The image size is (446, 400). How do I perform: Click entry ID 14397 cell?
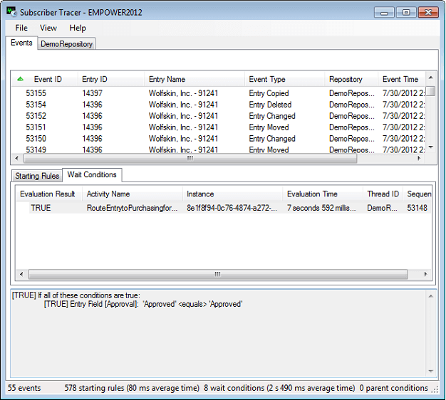(92, 93)
